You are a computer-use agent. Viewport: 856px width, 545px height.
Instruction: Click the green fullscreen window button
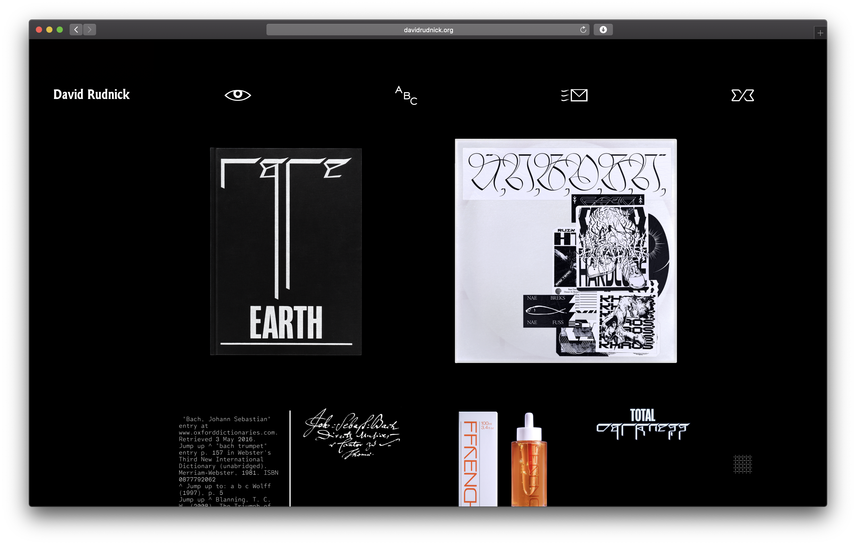pyautogui.click(x=60, y=30)
